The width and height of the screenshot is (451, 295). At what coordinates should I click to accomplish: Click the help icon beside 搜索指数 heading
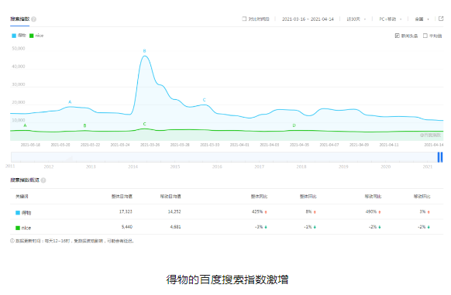coord(33,19)
